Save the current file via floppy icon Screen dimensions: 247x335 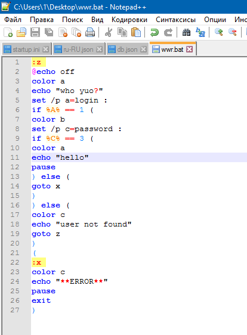[x=35, y=32]
